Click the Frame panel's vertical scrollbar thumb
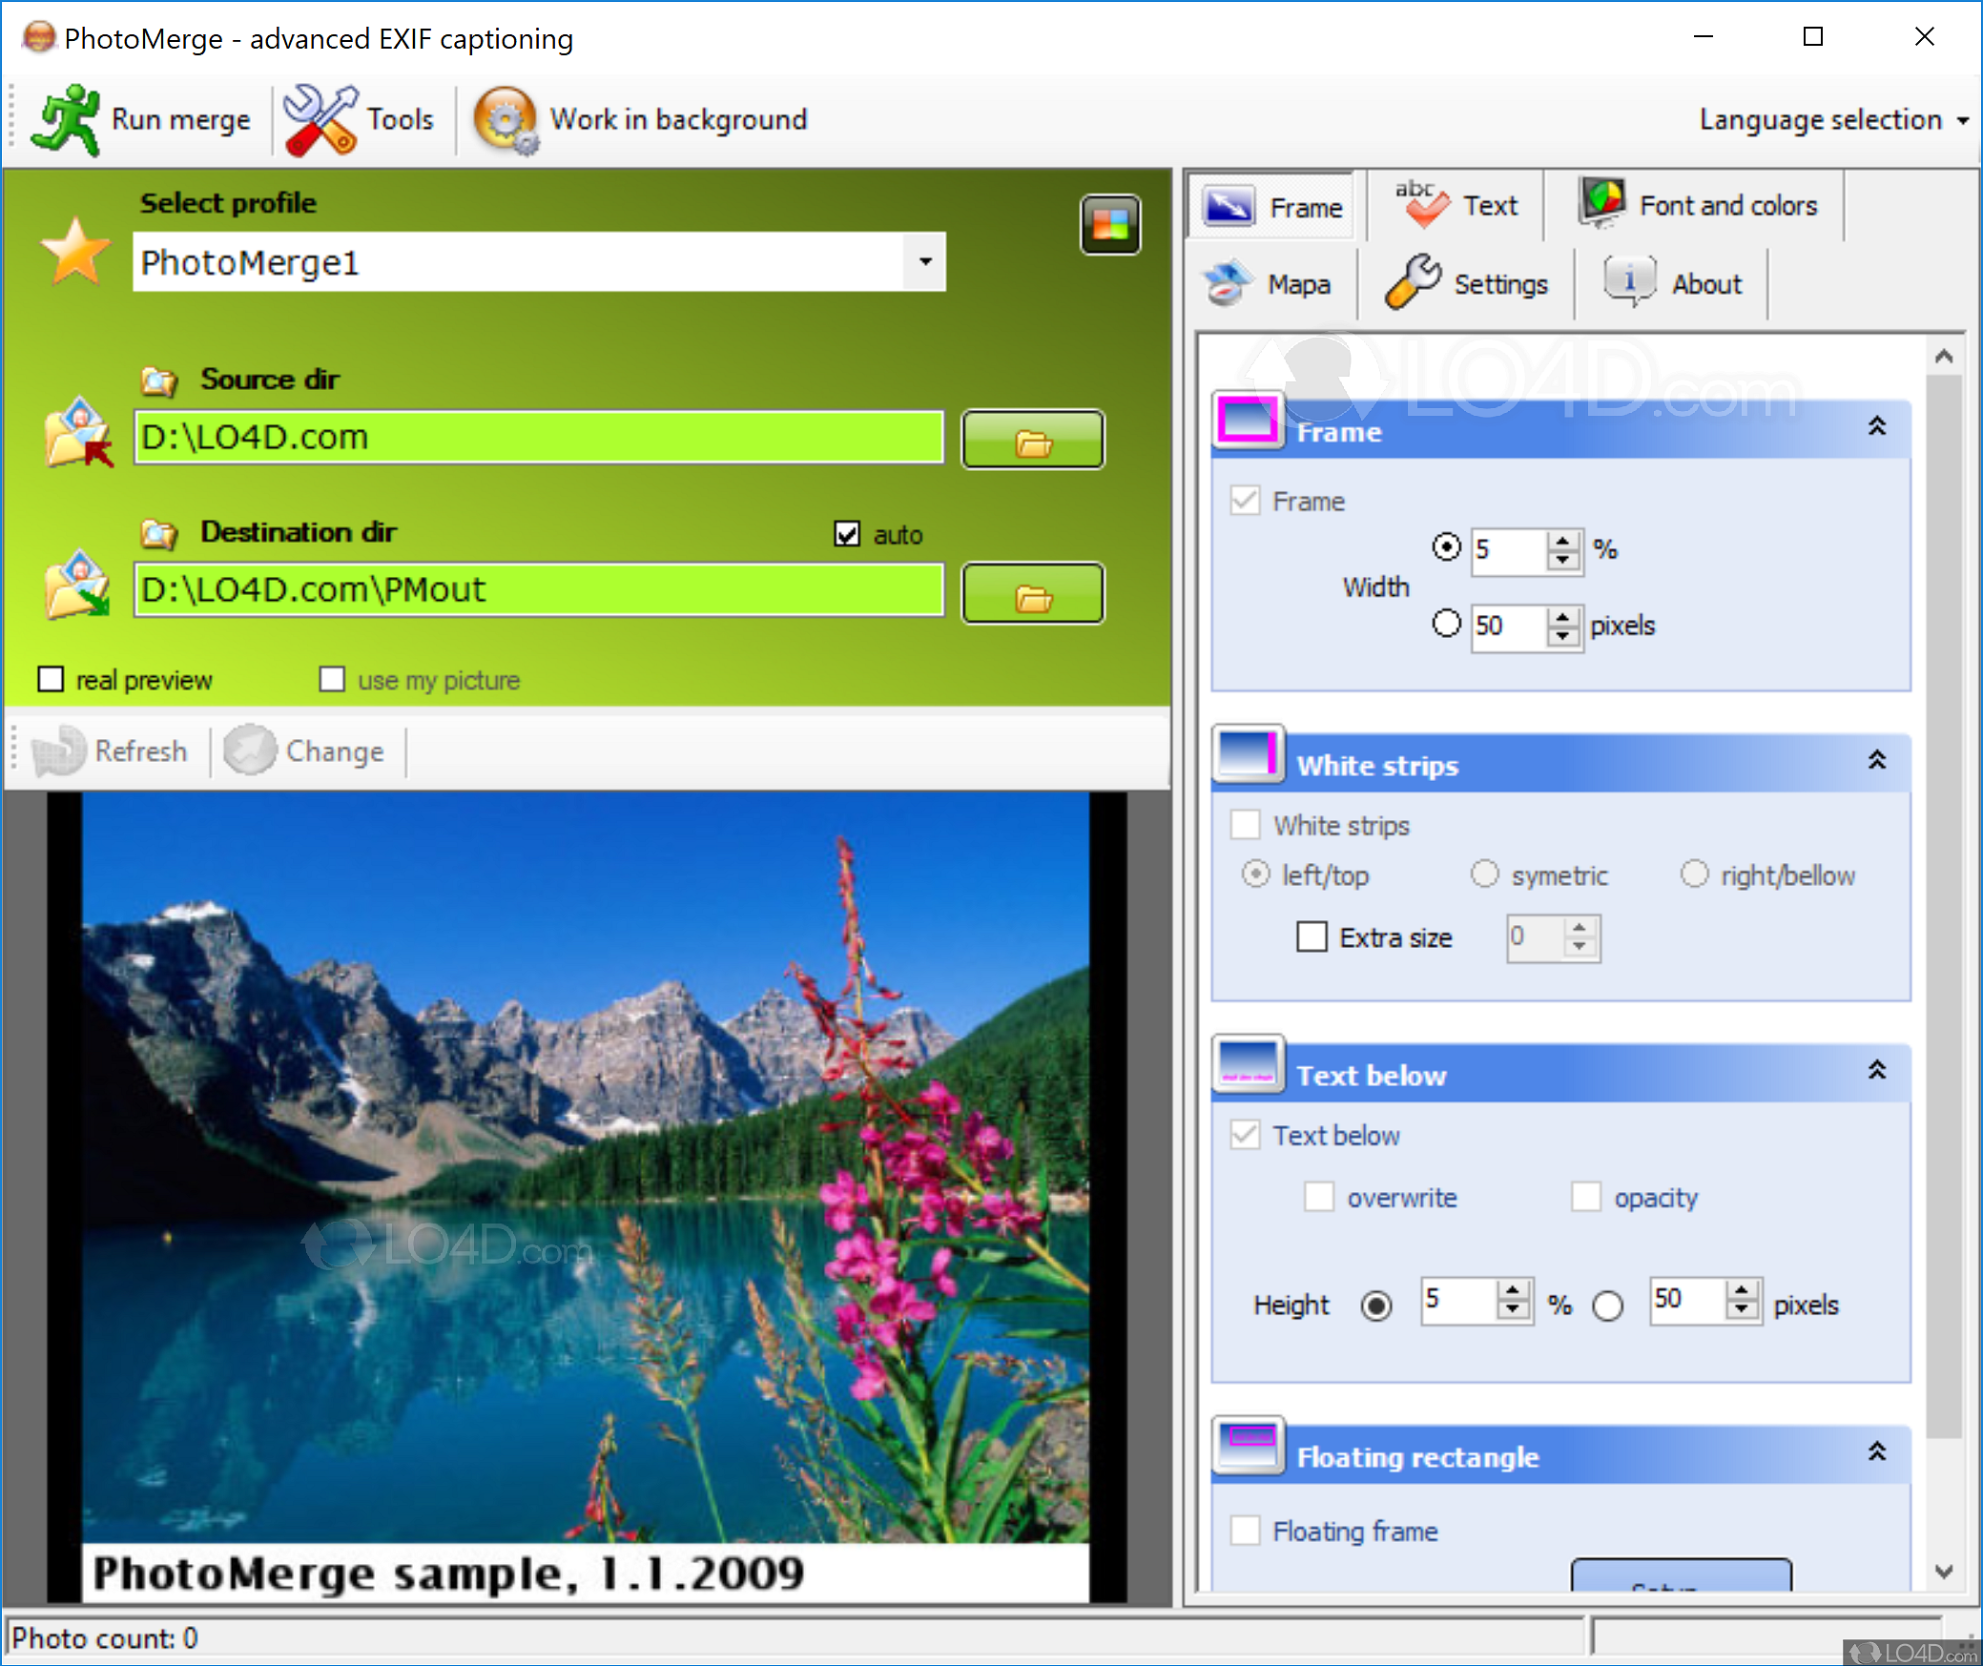Viewport: 1983px width, 1666px height. pyautogui.click(x=1944, y=906)
